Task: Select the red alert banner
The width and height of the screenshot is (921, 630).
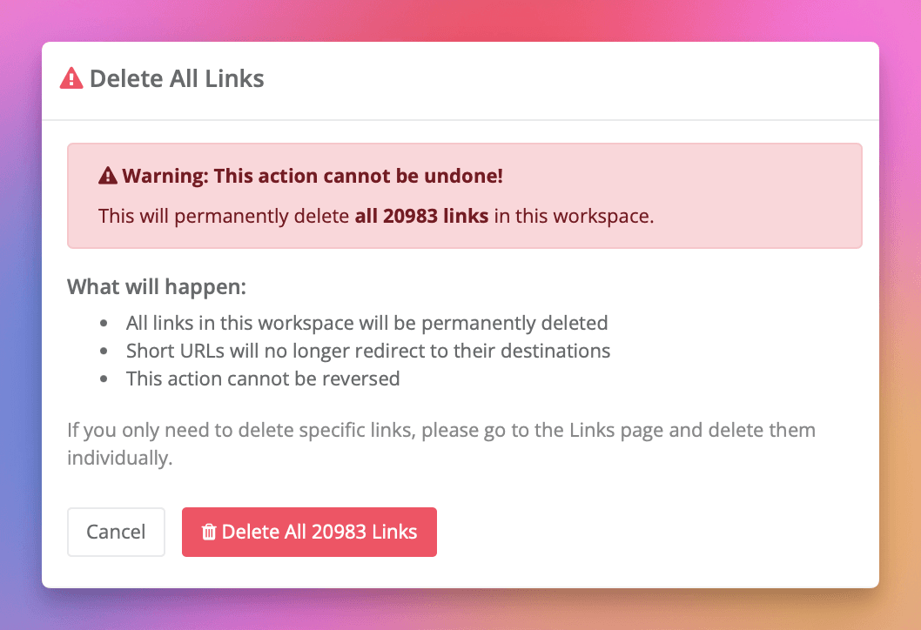Action: pyautogui.click(x=464, y=195)
